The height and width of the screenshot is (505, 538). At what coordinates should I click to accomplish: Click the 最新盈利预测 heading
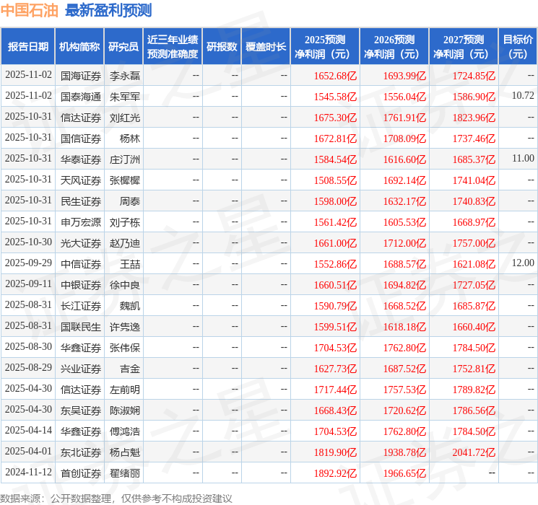108,10
